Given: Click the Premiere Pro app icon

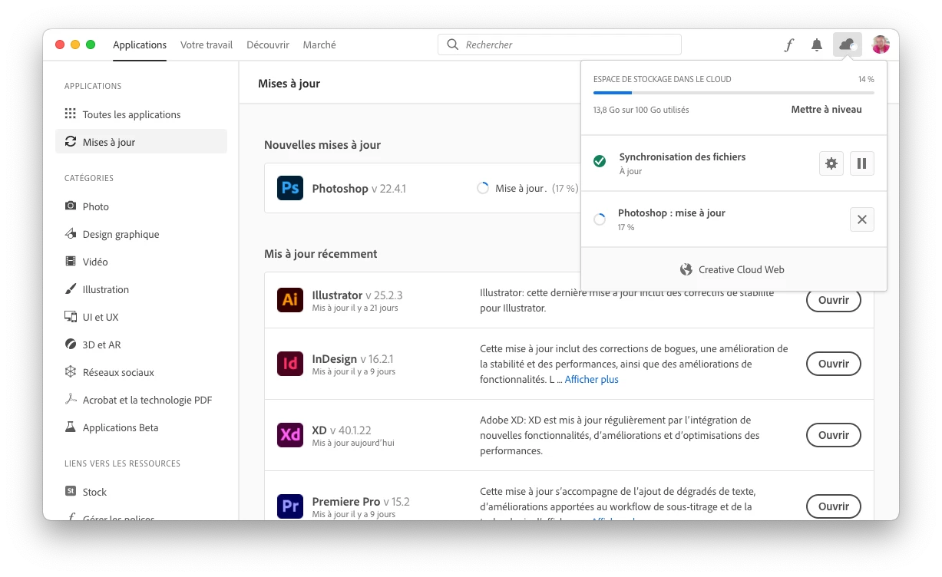Looking at the screenshot, I should 290,506.
